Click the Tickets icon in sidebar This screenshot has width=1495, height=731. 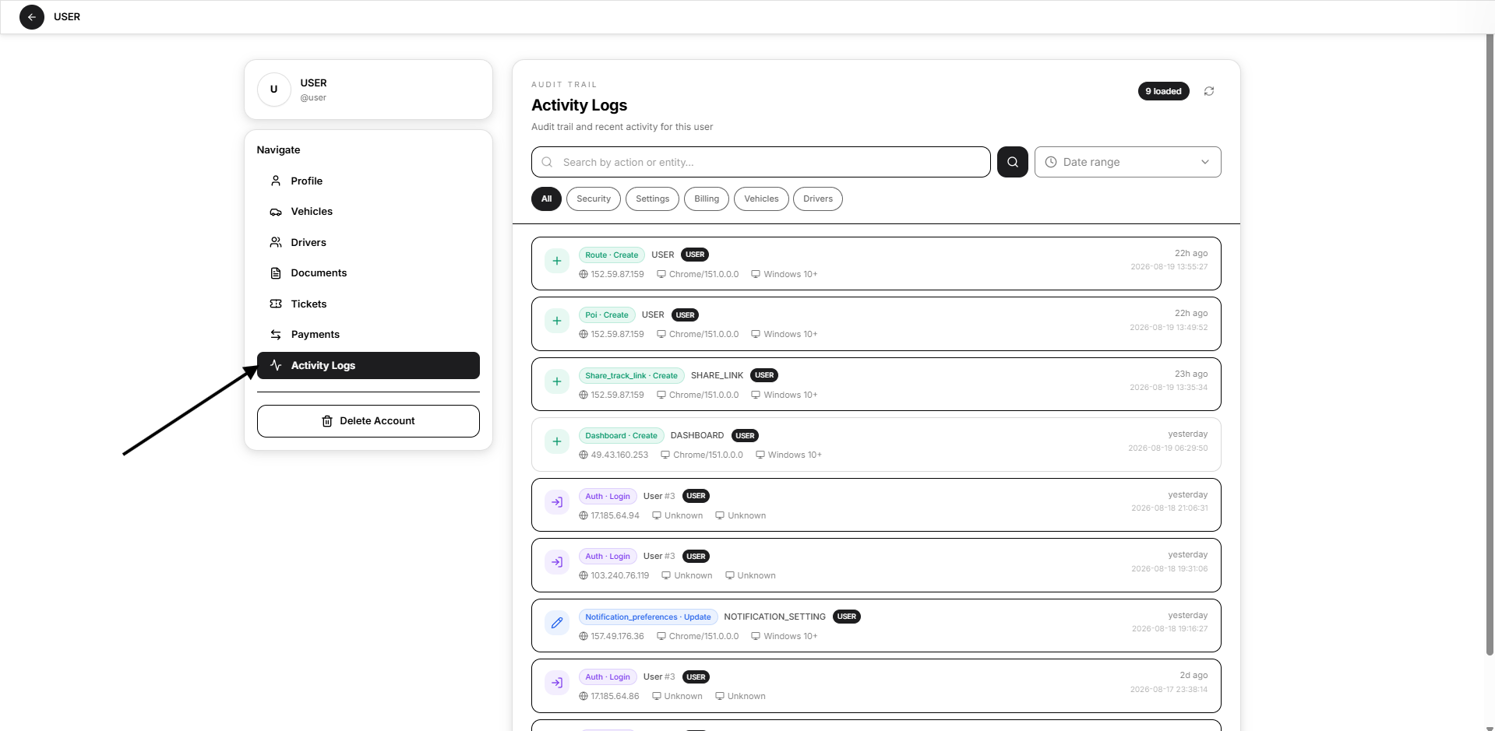click(x=276, y=304)
